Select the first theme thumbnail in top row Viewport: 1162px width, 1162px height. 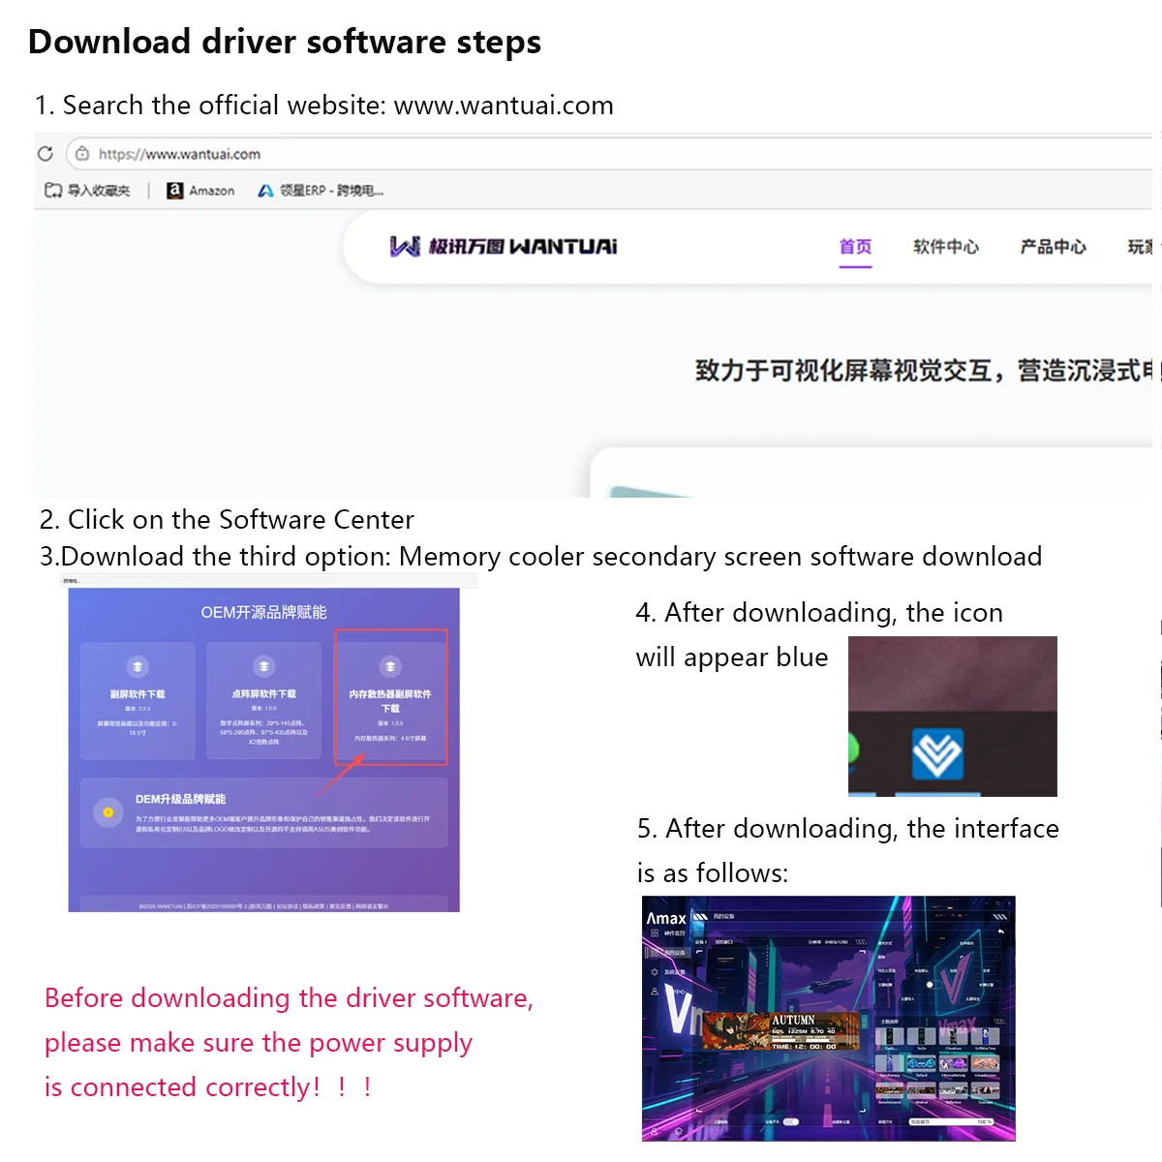coord(889,1036)
